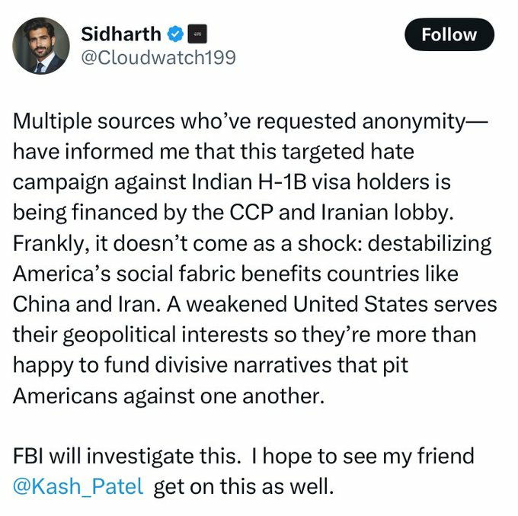Click the words 'Iranian lobby'
Screen dimensions: 518x516
tap(387, 212)
